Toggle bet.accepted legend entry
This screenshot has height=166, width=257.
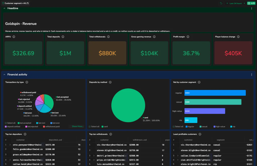point(24,123)
